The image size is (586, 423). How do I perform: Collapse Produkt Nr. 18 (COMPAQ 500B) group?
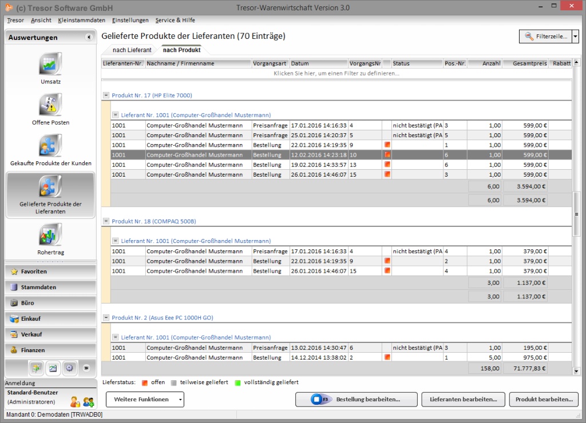tap(106, 221)
